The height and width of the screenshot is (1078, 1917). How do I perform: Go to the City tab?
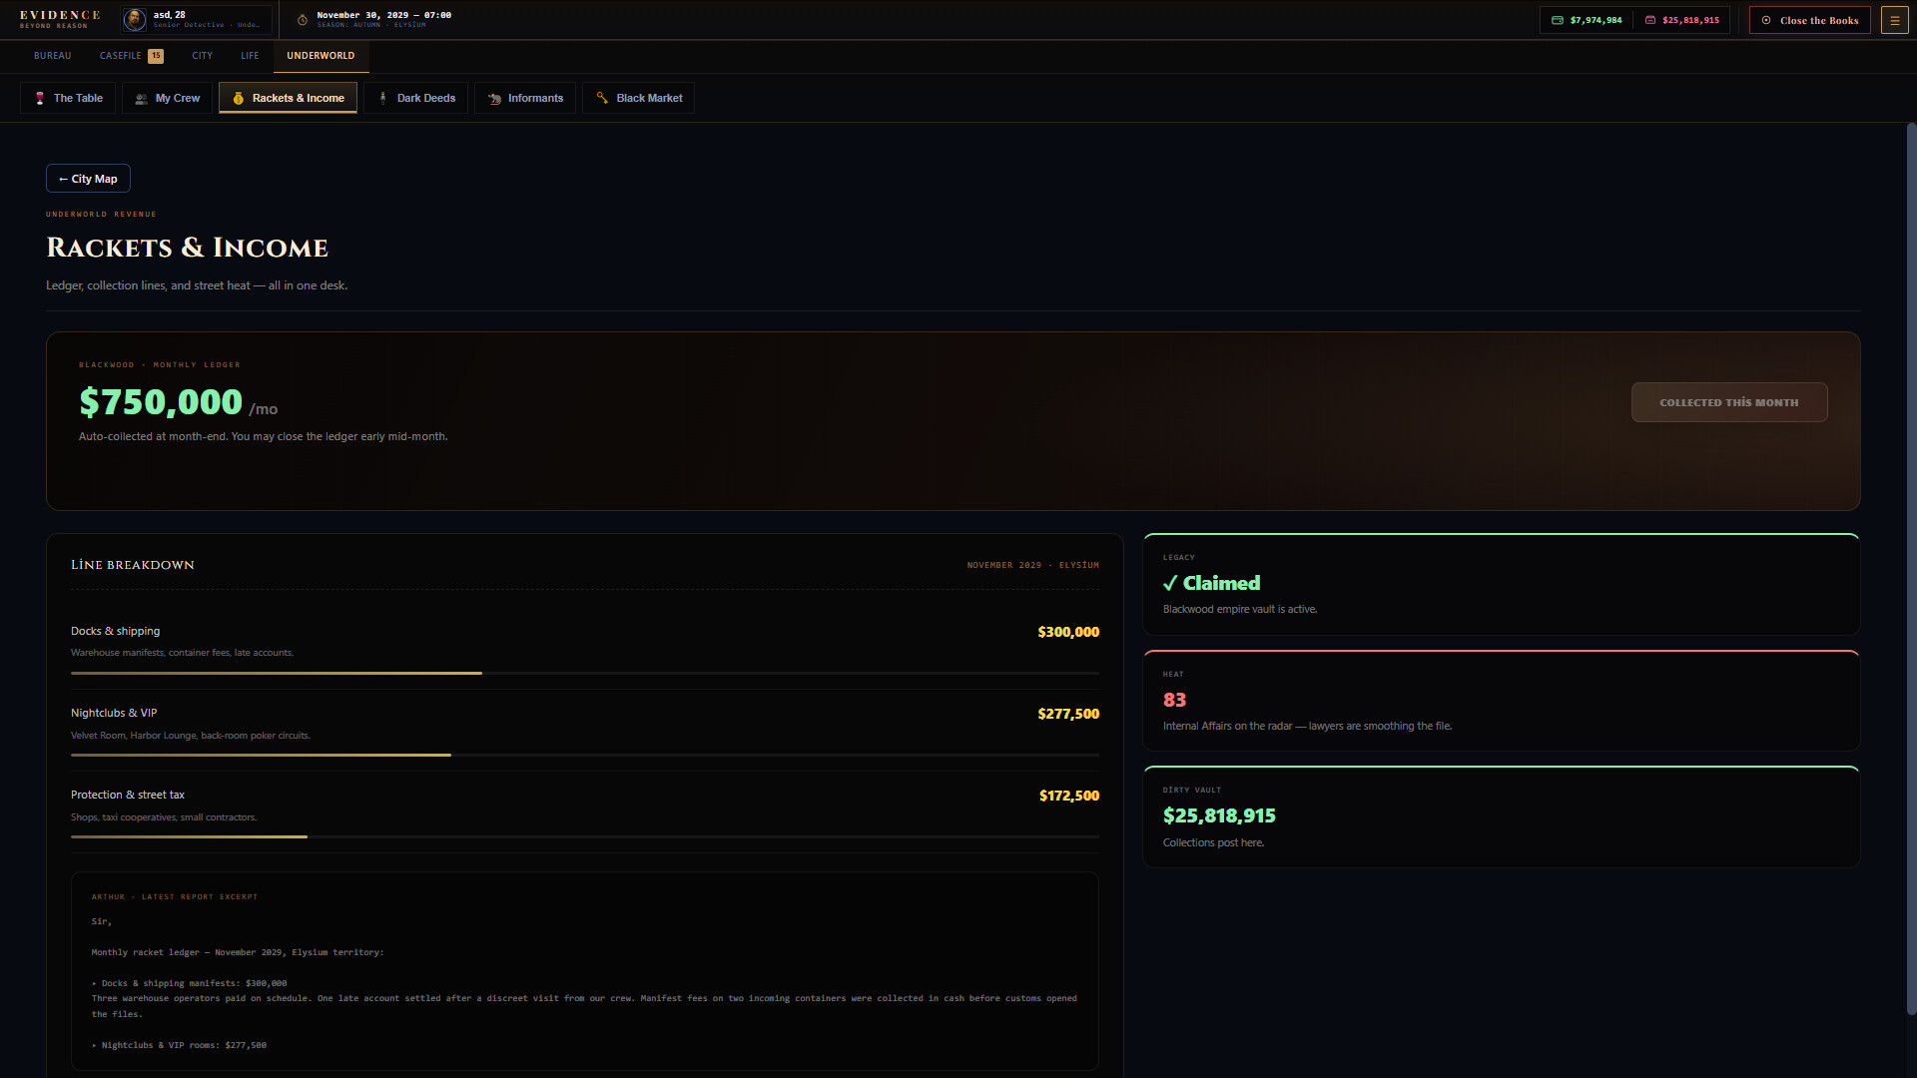tap(203, 56)
